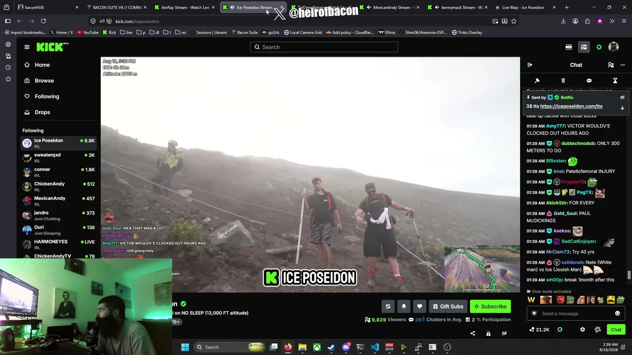The image size is (632, 355).
Task: Switch to bennymack Stream browser tab
Action: (457, 7)
